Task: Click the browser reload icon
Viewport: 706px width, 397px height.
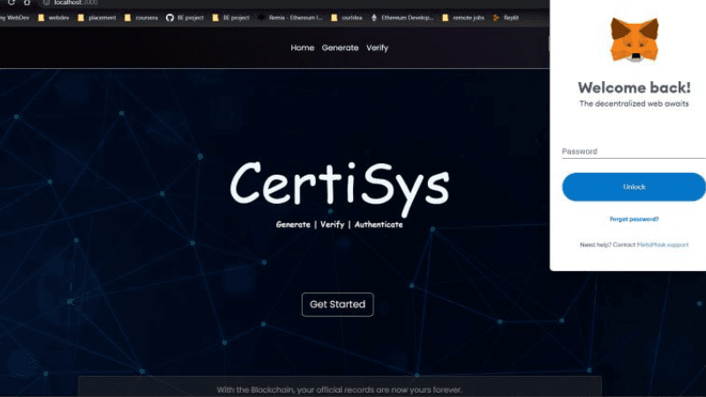Action: point(11,3)
